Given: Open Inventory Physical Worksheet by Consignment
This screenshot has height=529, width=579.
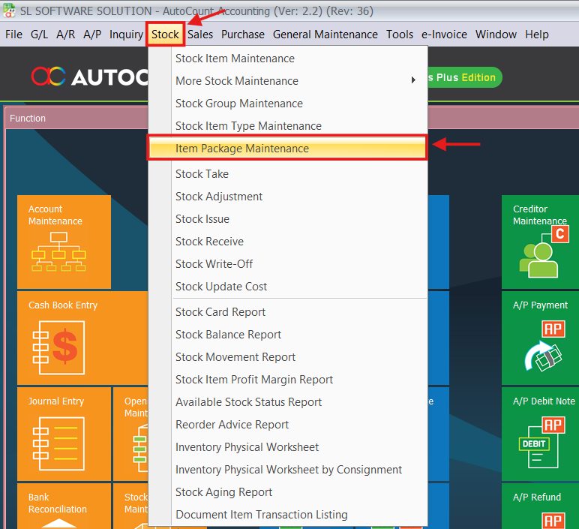Looking at the screenshot, I should tap(288, 470).
